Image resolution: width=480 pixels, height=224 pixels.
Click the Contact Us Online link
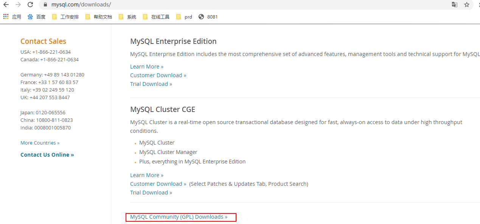click(47, 155)
